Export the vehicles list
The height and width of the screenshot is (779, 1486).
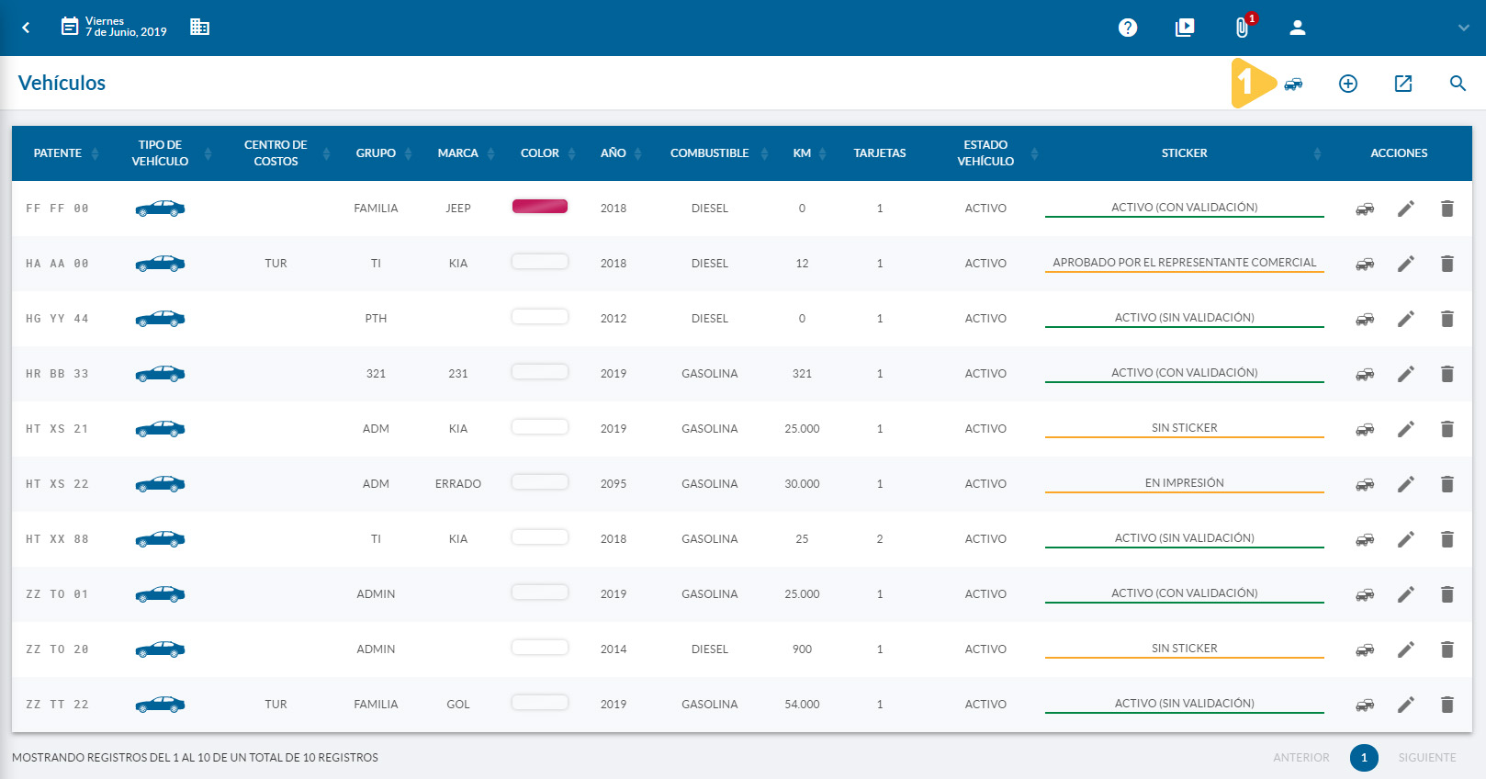pos(1403,84)
